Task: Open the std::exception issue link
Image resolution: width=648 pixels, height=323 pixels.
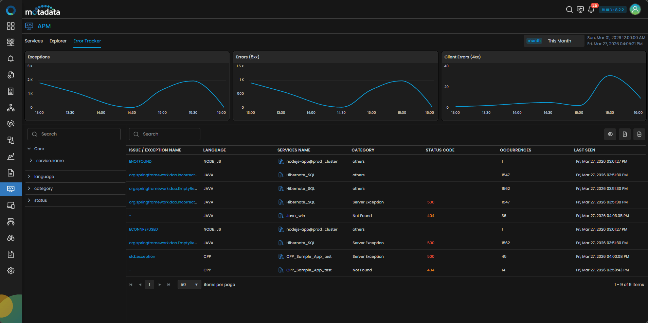Action: coord(142,256)
